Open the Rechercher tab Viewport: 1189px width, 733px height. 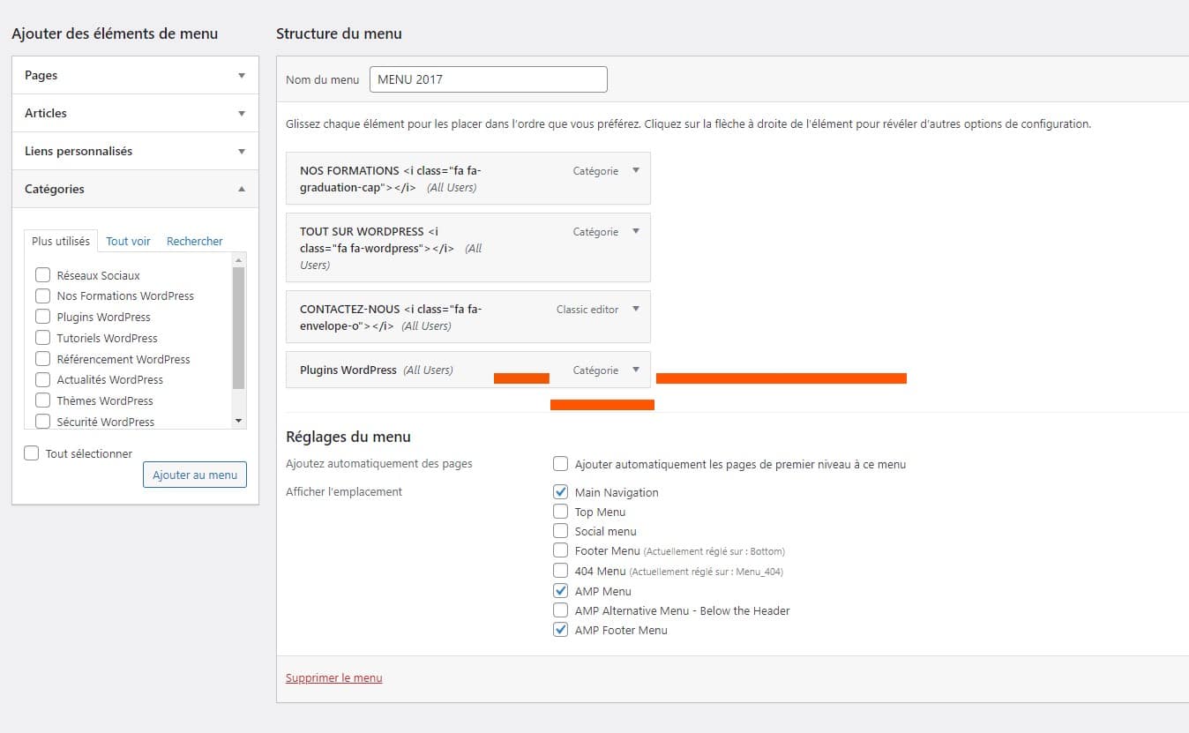193,241
